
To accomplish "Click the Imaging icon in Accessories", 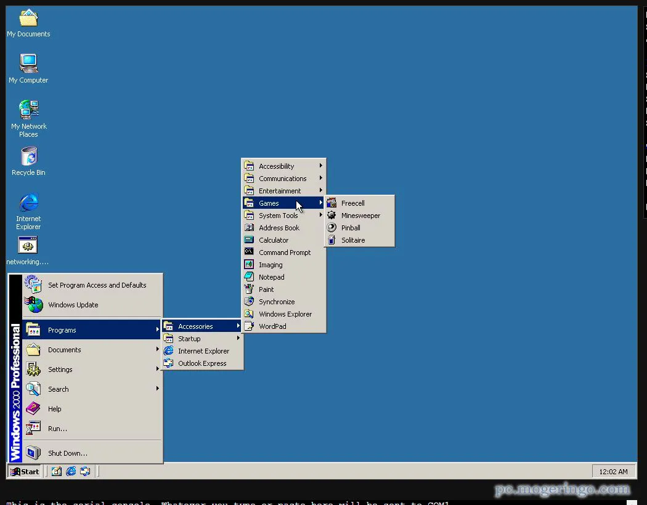I will tap(249, 264).
